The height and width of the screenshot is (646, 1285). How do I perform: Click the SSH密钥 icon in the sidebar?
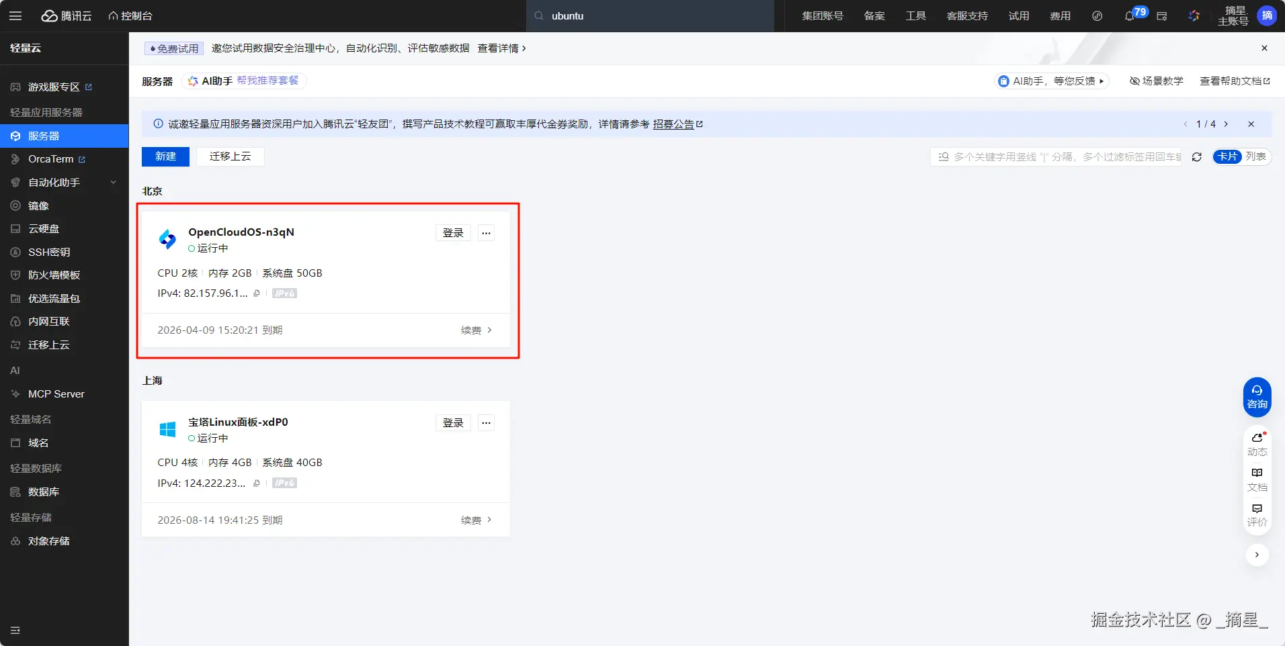pos(15,252)
